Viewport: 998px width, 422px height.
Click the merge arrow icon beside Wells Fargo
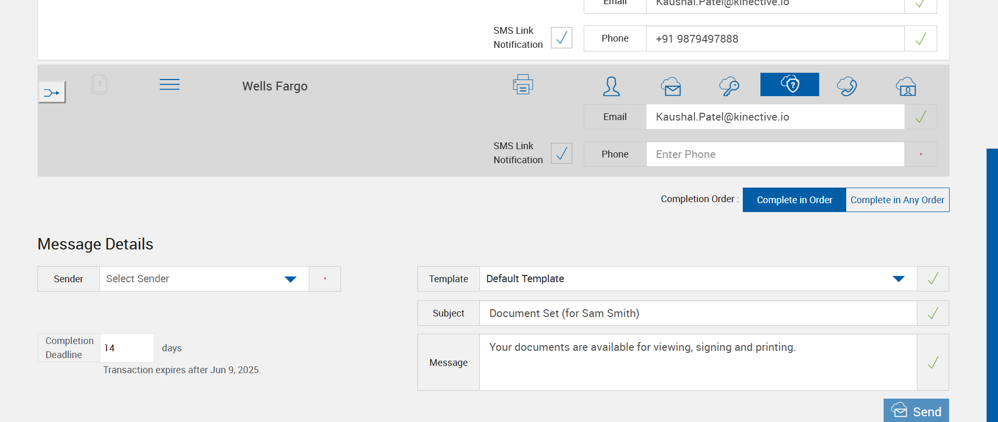(52, 93)
